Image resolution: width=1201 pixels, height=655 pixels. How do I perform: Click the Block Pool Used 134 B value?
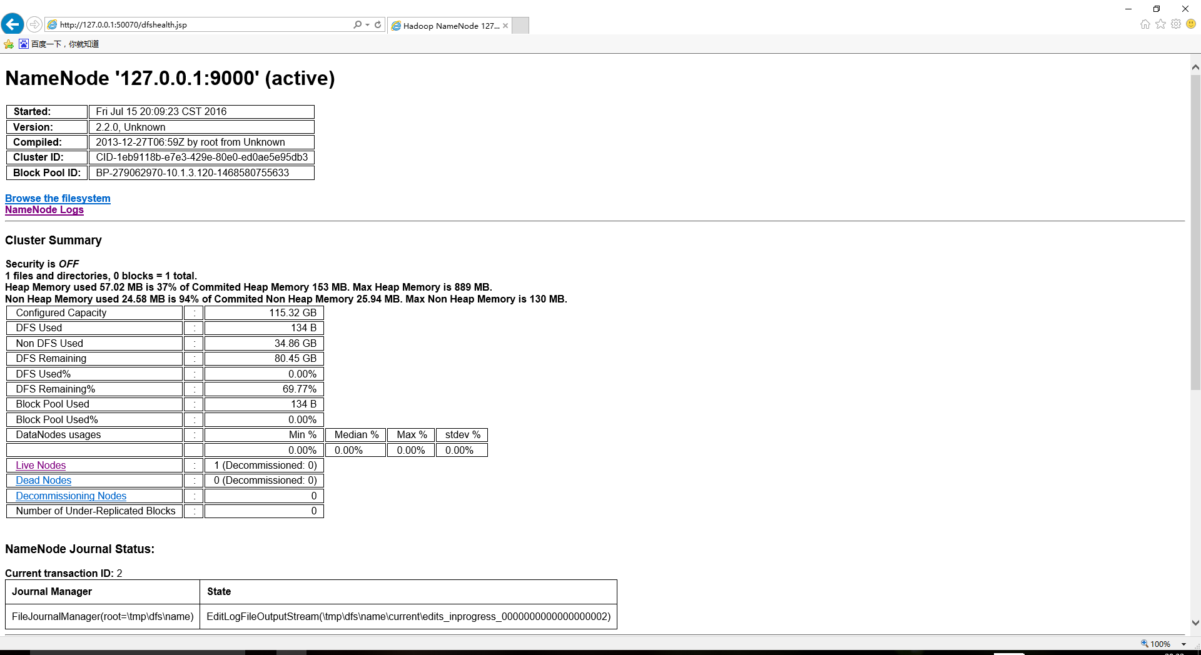264,404
